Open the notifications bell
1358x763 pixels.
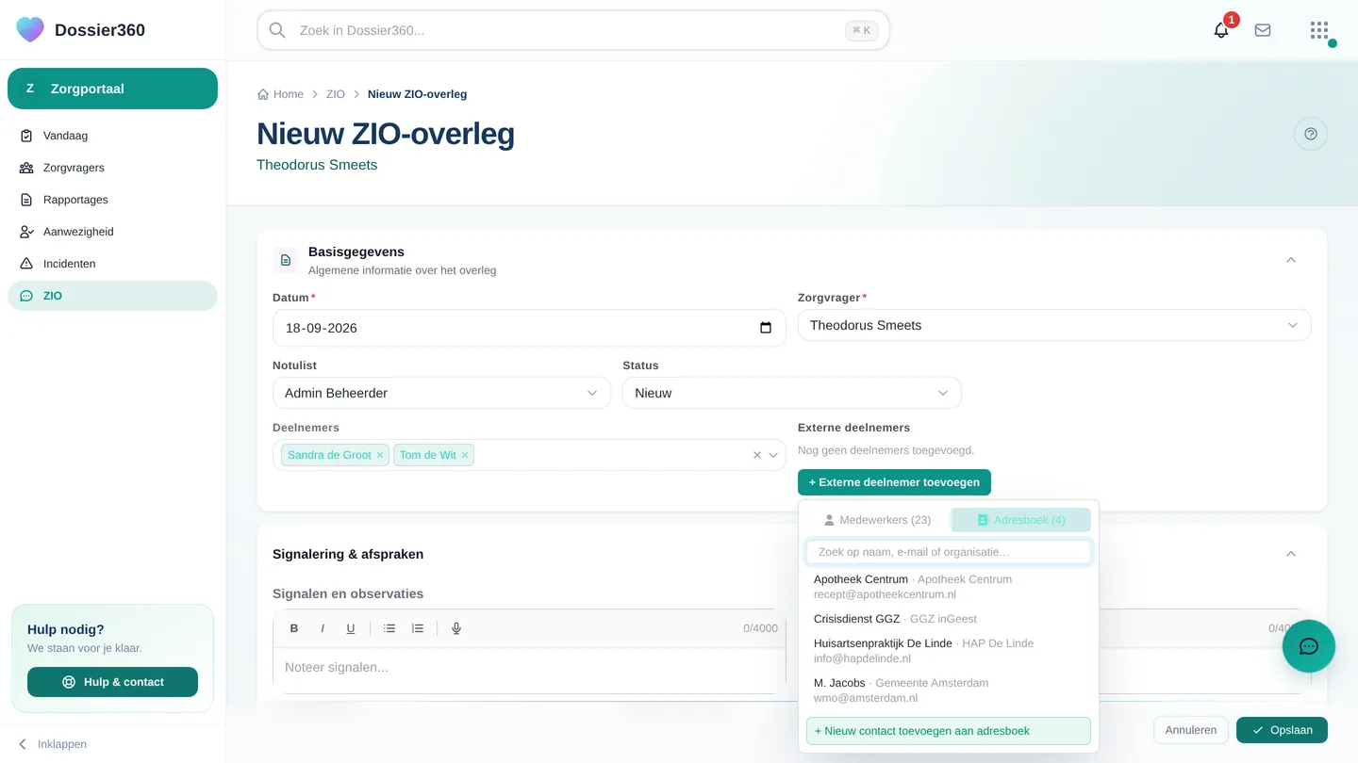tap(1221, 30)
